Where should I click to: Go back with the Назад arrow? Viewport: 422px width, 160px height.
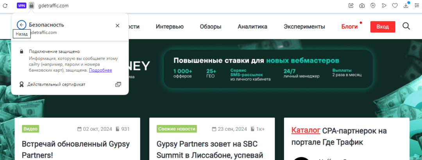21,25
